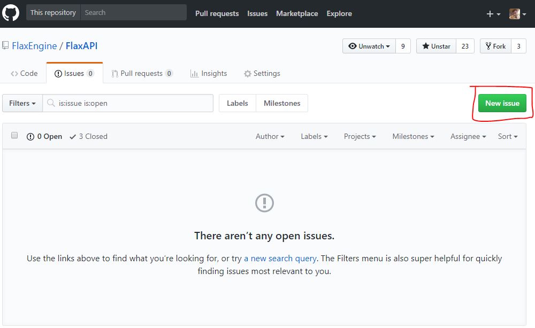535x328 pixels.
Task: Open Pull requests in top navigation
Action: coord(217,14)
